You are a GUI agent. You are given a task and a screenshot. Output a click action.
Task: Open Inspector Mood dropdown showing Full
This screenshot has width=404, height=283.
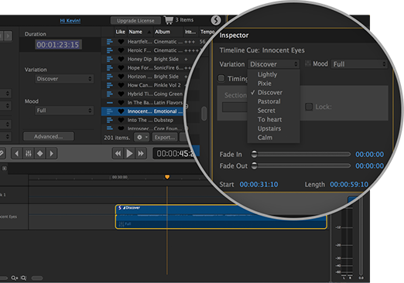pyautogui.click(x=359, y=64)
